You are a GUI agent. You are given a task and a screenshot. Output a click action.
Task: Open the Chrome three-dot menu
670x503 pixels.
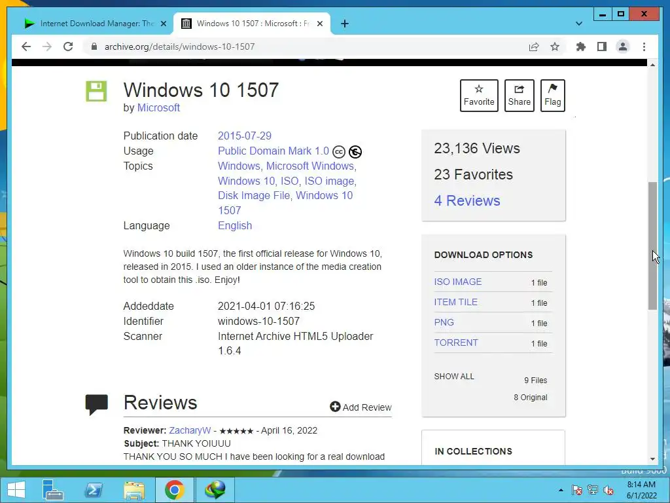(644, 47)
